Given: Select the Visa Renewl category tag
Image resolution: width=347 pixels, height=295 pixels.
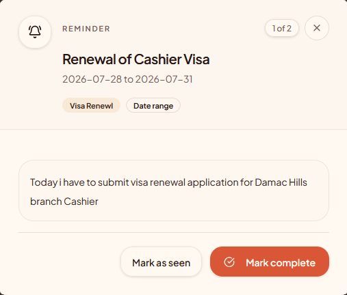Looking at the screenshot, I should (91, 105).
